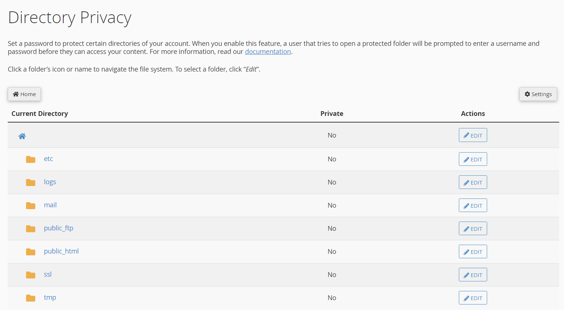Click the folder icon next to logs
The width and height of the screenshot is (564, 310).
pos(31,182)
